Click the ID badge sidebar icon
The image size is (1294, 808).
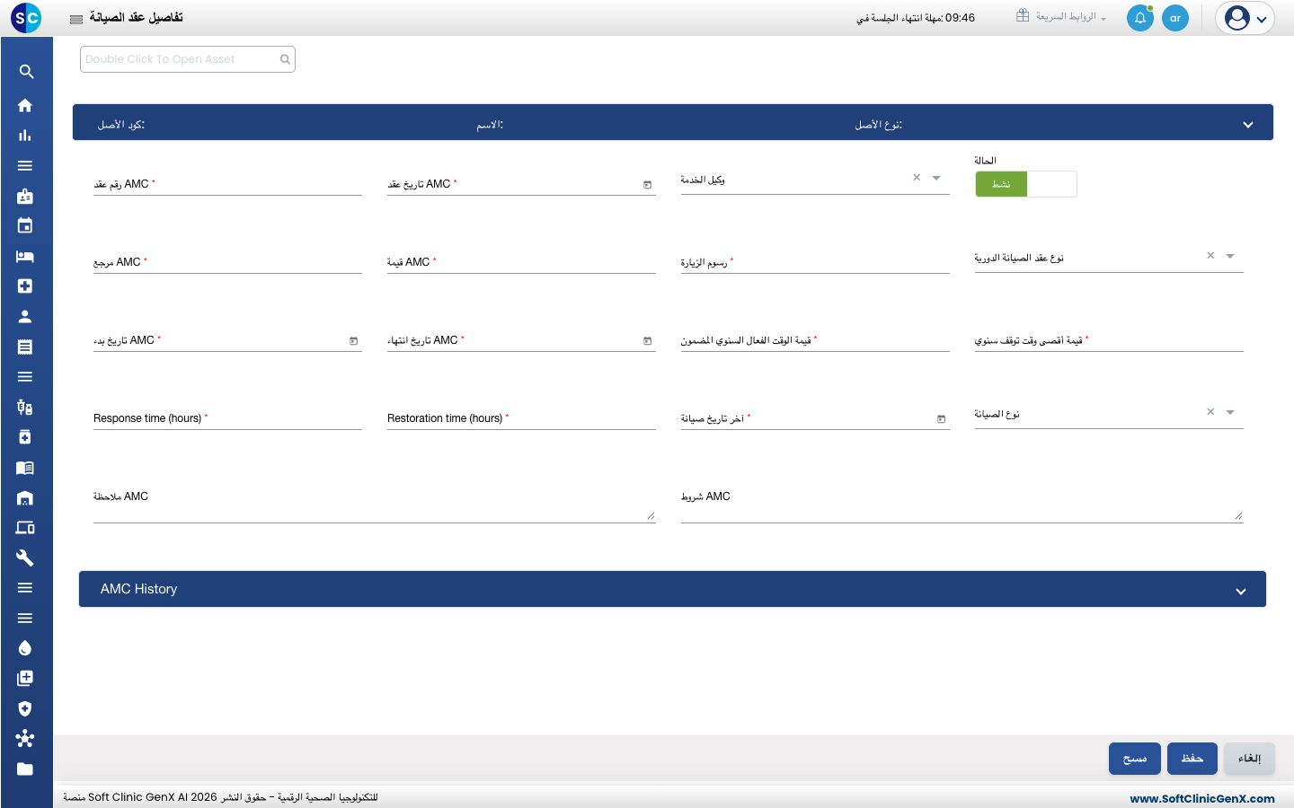(25, 196)
